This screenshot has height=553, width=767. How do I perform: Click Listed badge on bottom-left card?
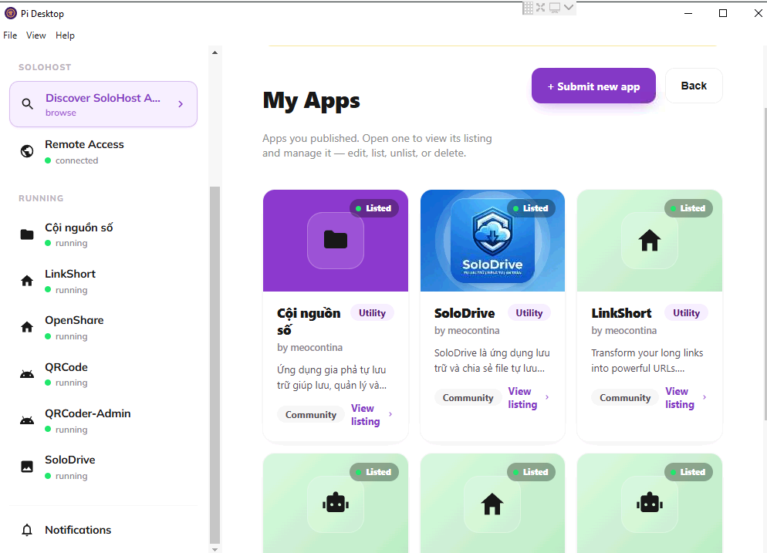373,472
